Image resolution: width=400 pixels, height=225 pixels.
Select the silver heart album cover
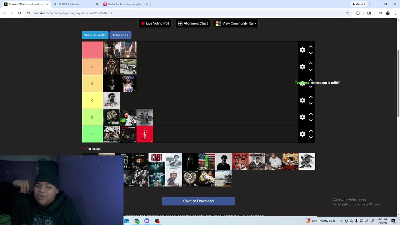coord(190,178)
